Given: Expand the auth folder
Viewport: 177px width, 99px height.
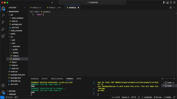Looking at the screenshot, I should [17, 40].
